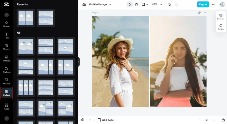Viewport: 227px width, 124px height.
Task: Select the recent two-column collage layout
Action: [x=26, y=18]
